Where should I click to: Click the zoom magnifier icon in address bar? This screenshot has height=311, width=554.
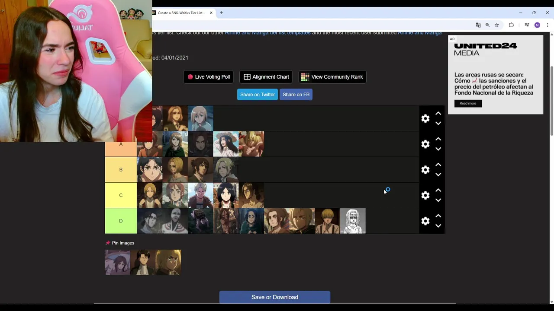(487, 25)
